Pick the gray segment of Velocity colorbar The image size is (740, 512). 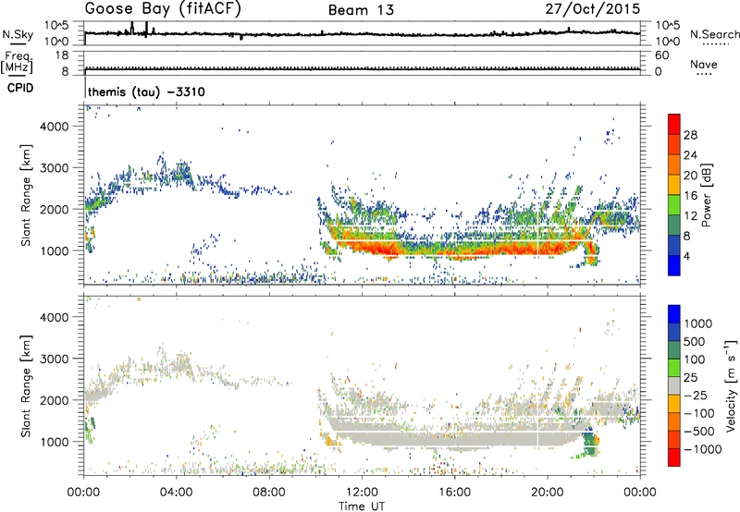[x=674, y=385]
